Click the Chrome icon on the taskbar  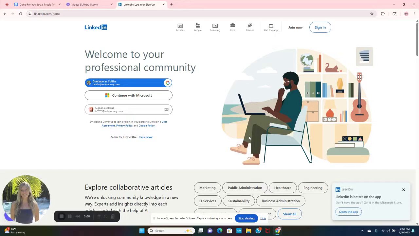278,231
